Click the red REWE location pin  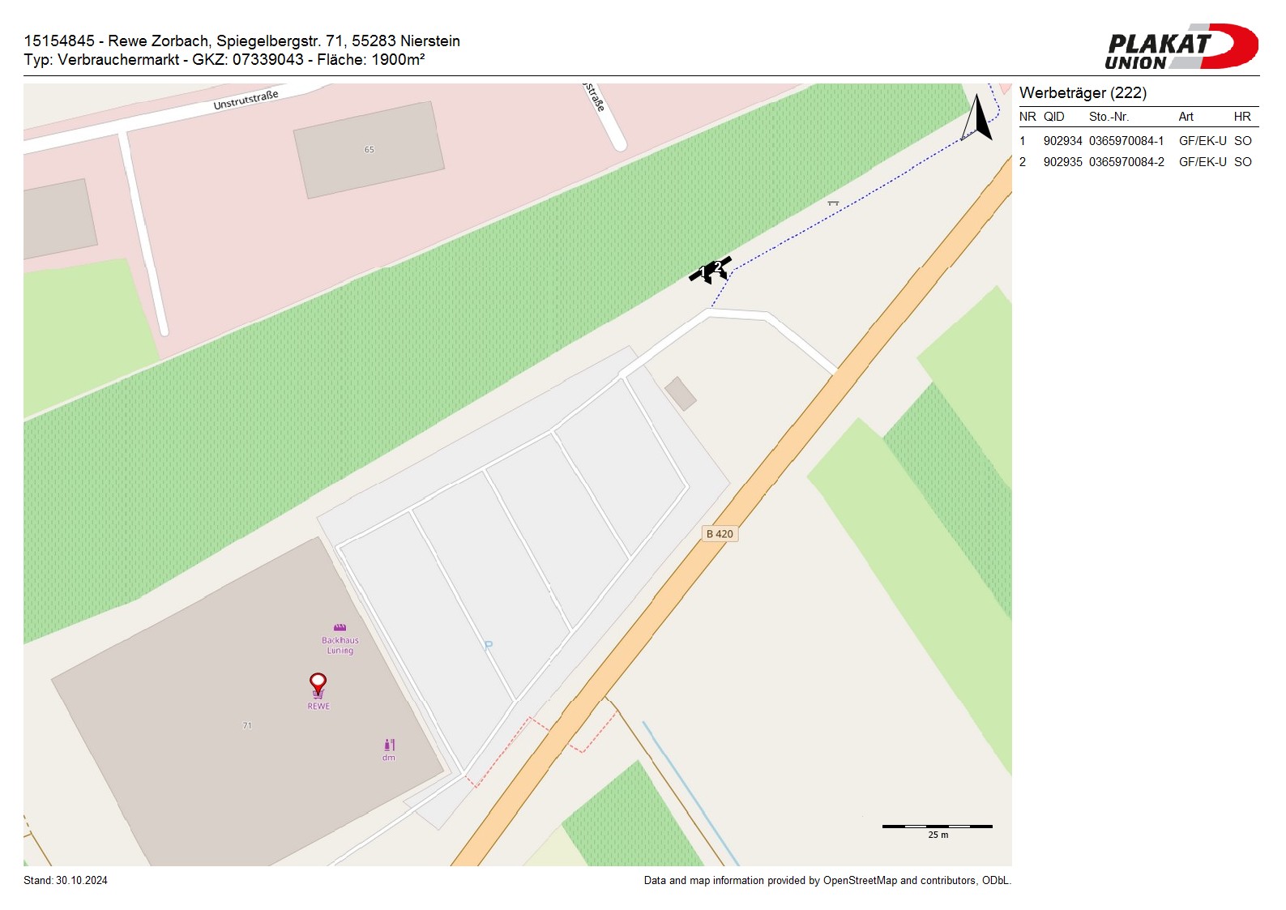click(318, 683)
